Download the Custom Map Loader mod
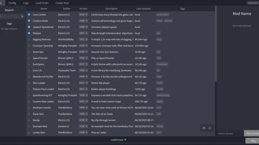Viewport: 259px width, 145px height. coord(29,101)
